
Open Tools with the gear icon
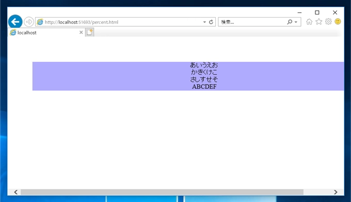(x=328, y=22)
